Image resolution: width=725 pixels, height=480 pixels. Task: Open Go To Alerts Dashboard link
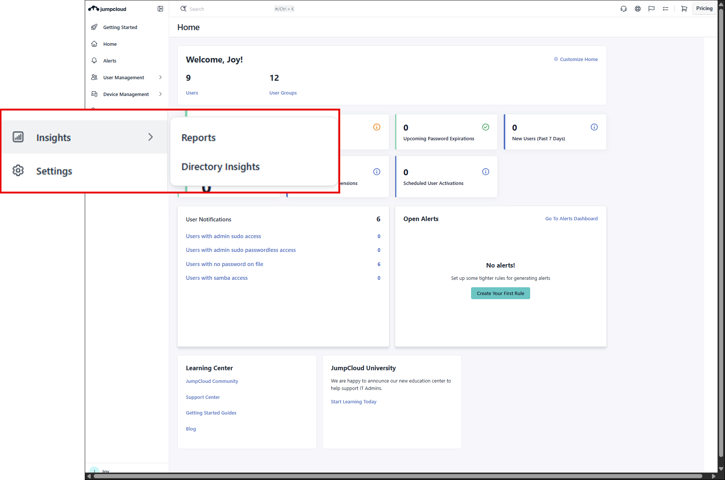click(571, 219)
